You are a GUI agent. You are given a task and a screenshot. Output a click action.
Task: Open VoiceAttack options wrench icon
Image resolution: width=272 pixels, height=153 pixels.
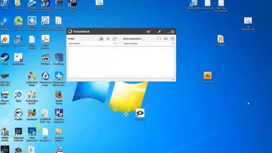click(x=159, y=31)
